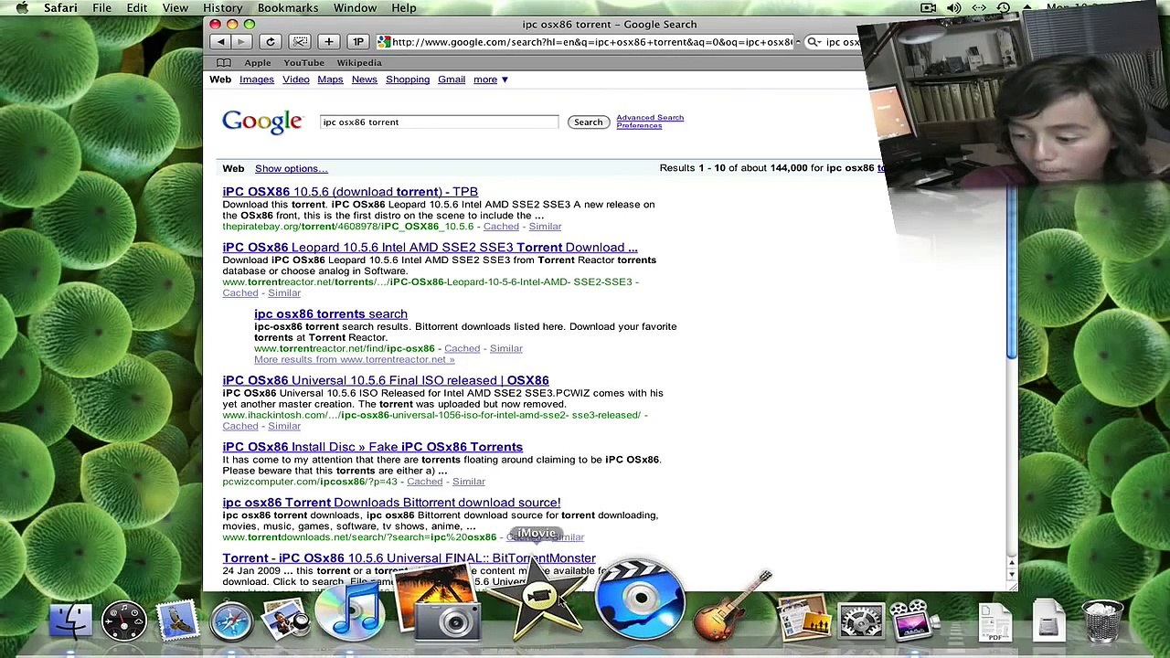Image resolution: width=1170 pixels, height=658 pixels.
Task: Open the History menu
Action: 222,8
